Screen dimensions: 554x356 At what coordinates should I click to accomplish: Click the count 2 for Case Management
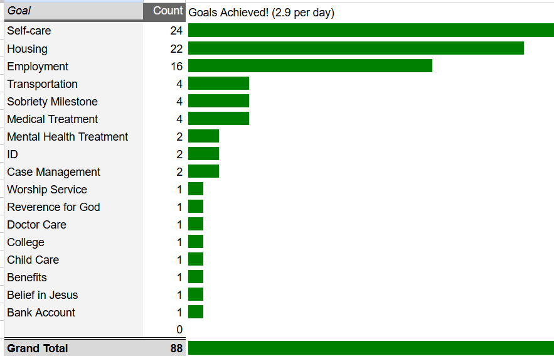click(179, 172)
